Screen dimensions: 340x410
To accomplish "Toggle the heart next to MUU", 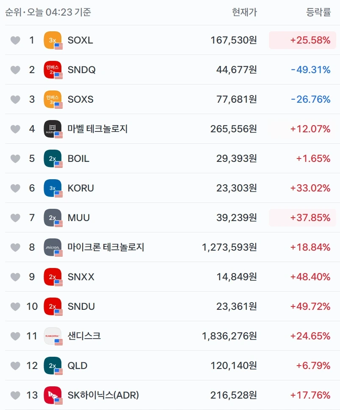I will [x=15, y=218].
